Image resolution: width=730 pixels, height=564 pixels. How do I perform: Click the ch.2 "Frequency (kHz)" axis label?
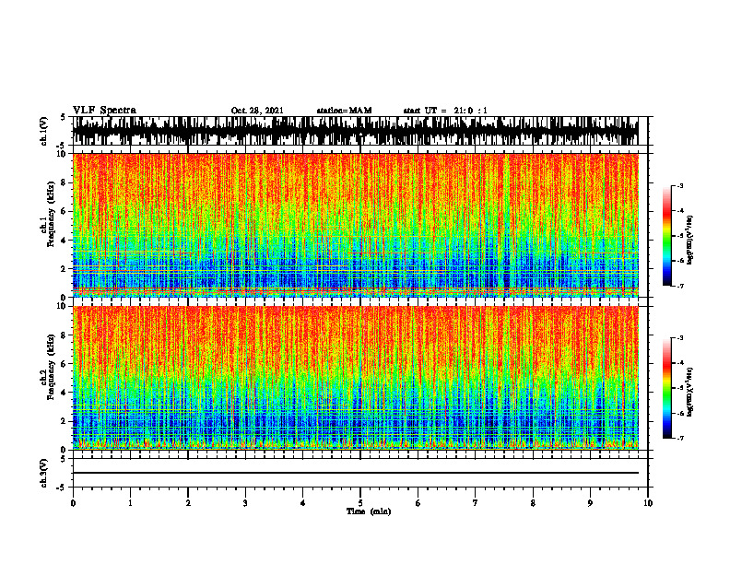(x=52, y=366)
